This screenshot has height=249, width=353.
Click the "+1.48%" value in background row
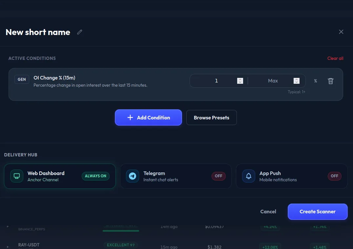320,247
